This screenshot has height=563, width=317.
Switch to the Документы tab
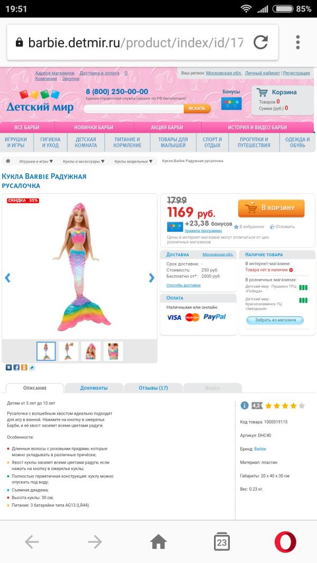tap(94, 388)
